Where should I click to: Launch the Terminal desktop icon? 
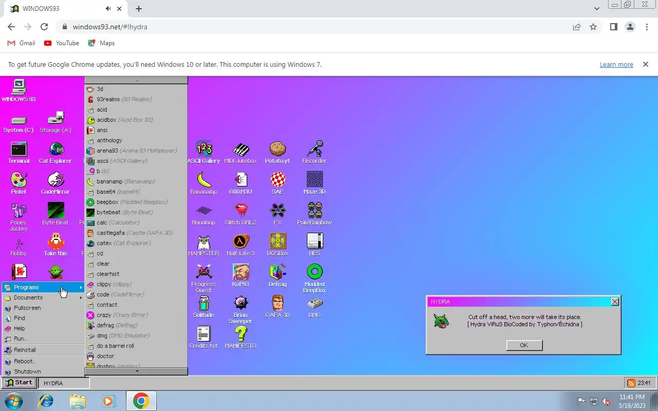[x=19, y=153]
